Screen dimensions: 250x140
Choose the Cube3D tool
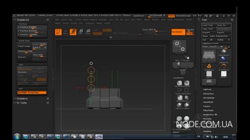(x=209, y=74)
